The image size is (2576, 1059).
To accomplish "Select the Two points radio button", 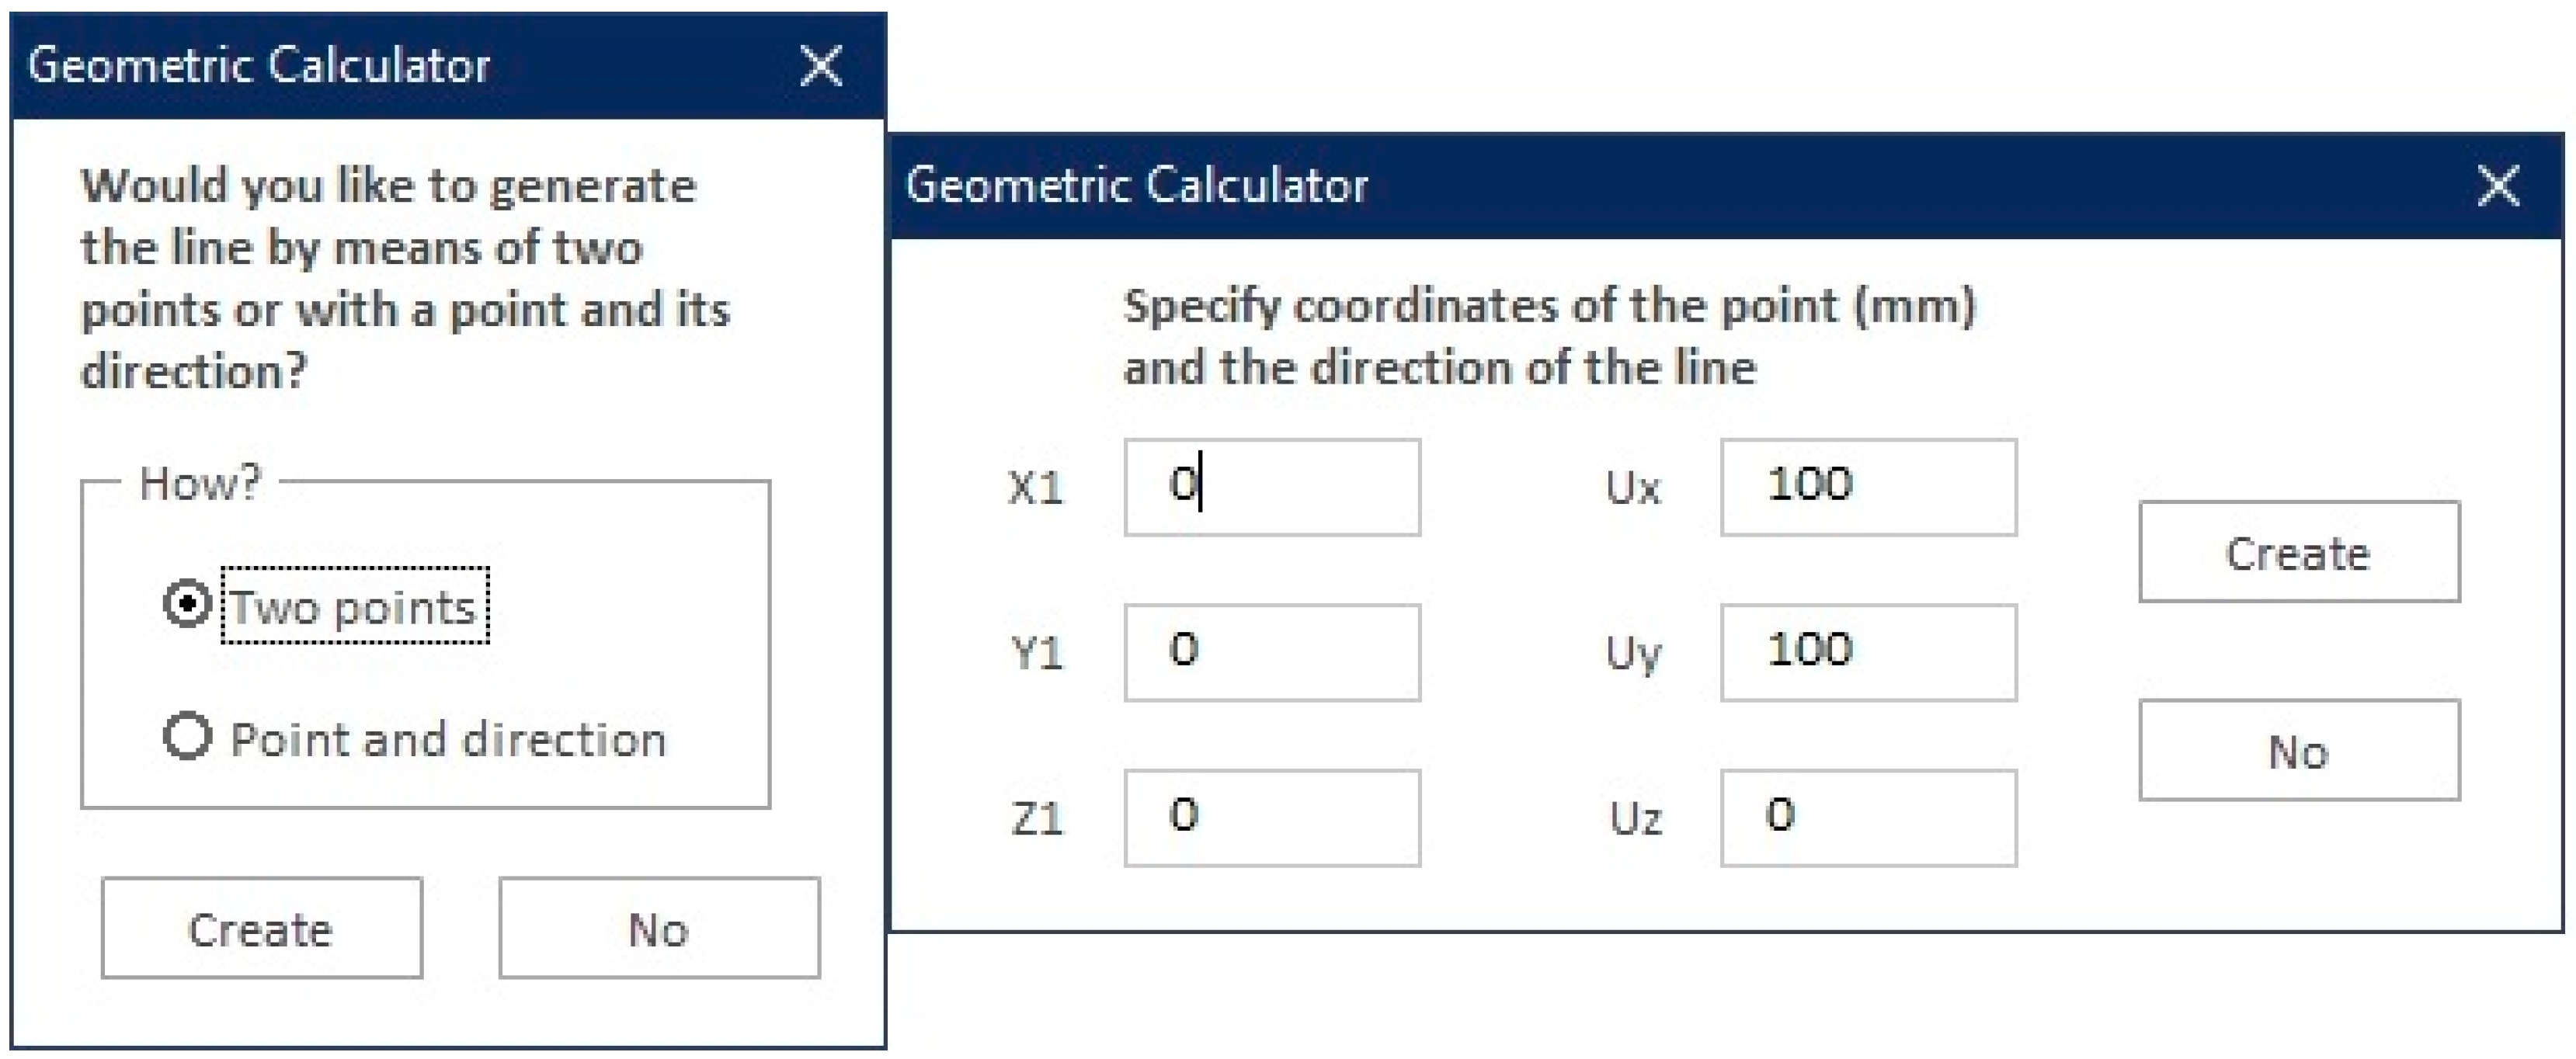I will point(187,603).
